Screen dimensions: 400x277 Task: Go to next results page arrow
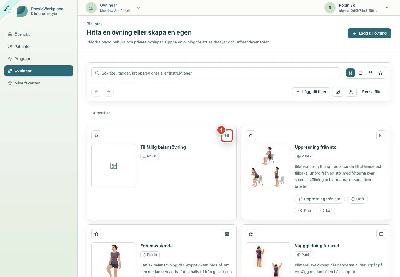109,92
